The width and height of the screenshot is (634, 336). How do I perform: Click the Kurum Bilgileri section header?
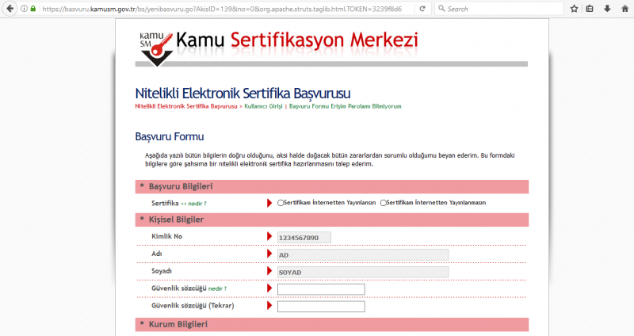[x=331, y=324]
